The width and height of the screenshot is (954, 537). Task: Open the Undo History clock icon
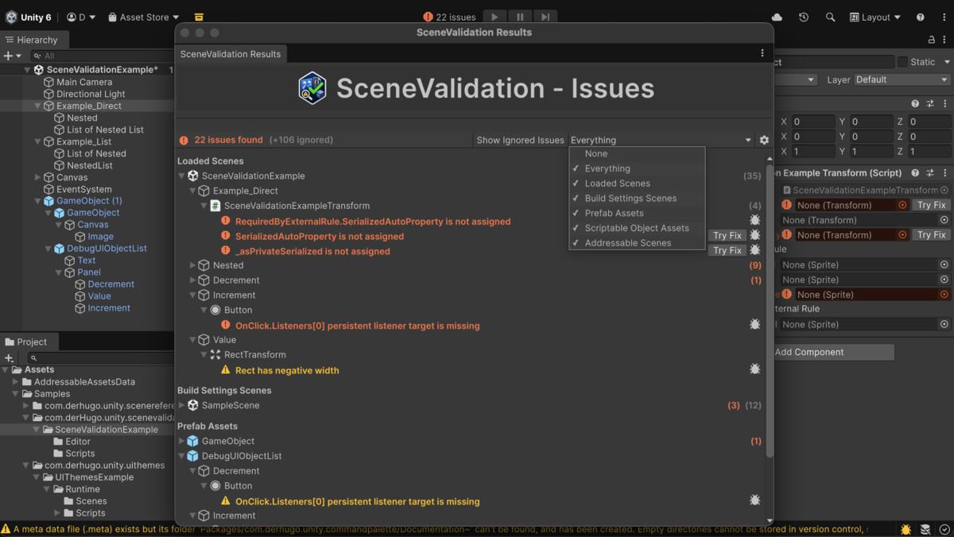pyautogui.click(x=804, y=17)
